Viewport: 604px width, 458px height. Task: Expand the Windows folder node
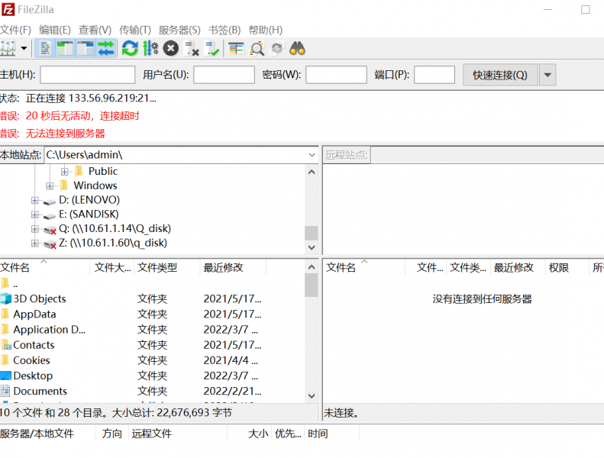(x=50, y=185)
